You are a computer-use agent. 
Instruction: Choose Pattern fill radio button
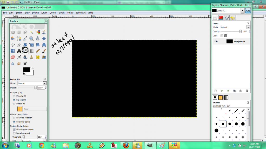[x=14, y=104]
